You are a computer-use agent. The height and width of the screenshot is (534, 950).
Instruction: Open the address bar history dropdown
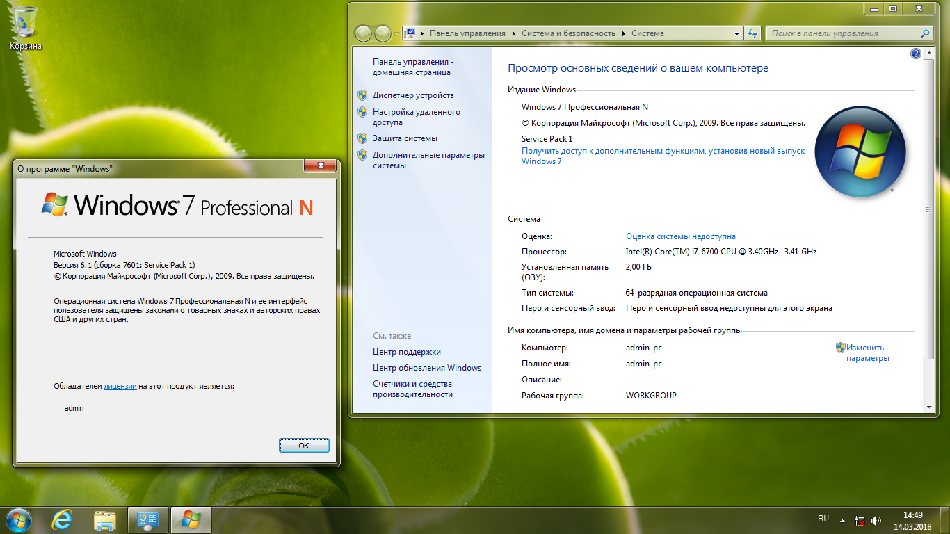click(737, 33)
